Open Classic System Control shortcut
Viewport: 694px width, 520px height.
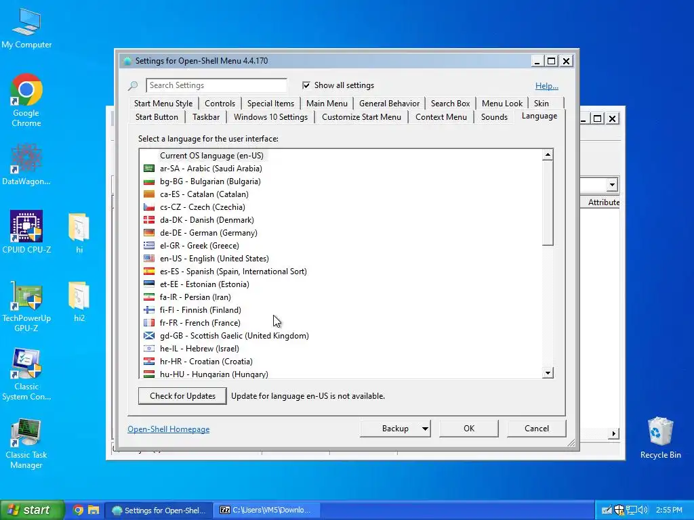pyautogui.click(x=26, y=374)
